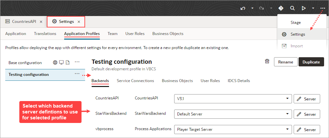Viewport: 329px width, 138px height.
Task: Click the Settings menu gear icon
Action: click(x=284, y=34)
